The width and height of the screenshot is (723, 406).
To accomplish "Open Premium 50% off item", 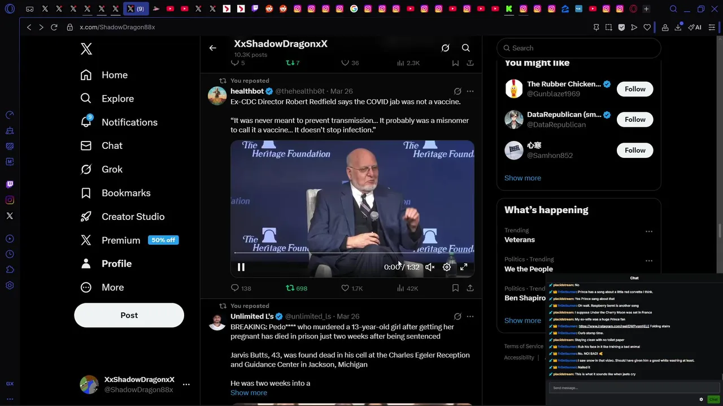I will 129,240.
